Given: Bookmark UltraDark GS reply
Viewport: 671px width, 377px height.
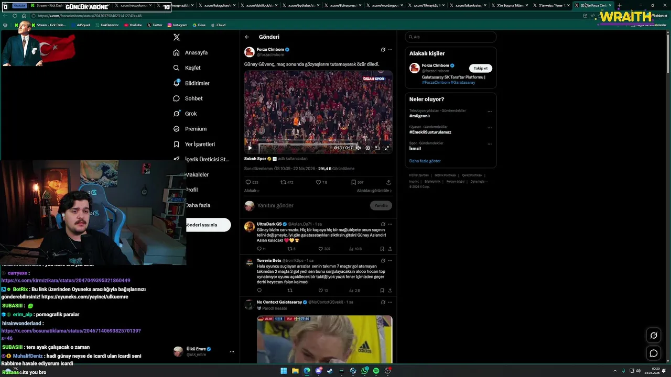Looking at the screenshot, I should [x=382, y=249].
